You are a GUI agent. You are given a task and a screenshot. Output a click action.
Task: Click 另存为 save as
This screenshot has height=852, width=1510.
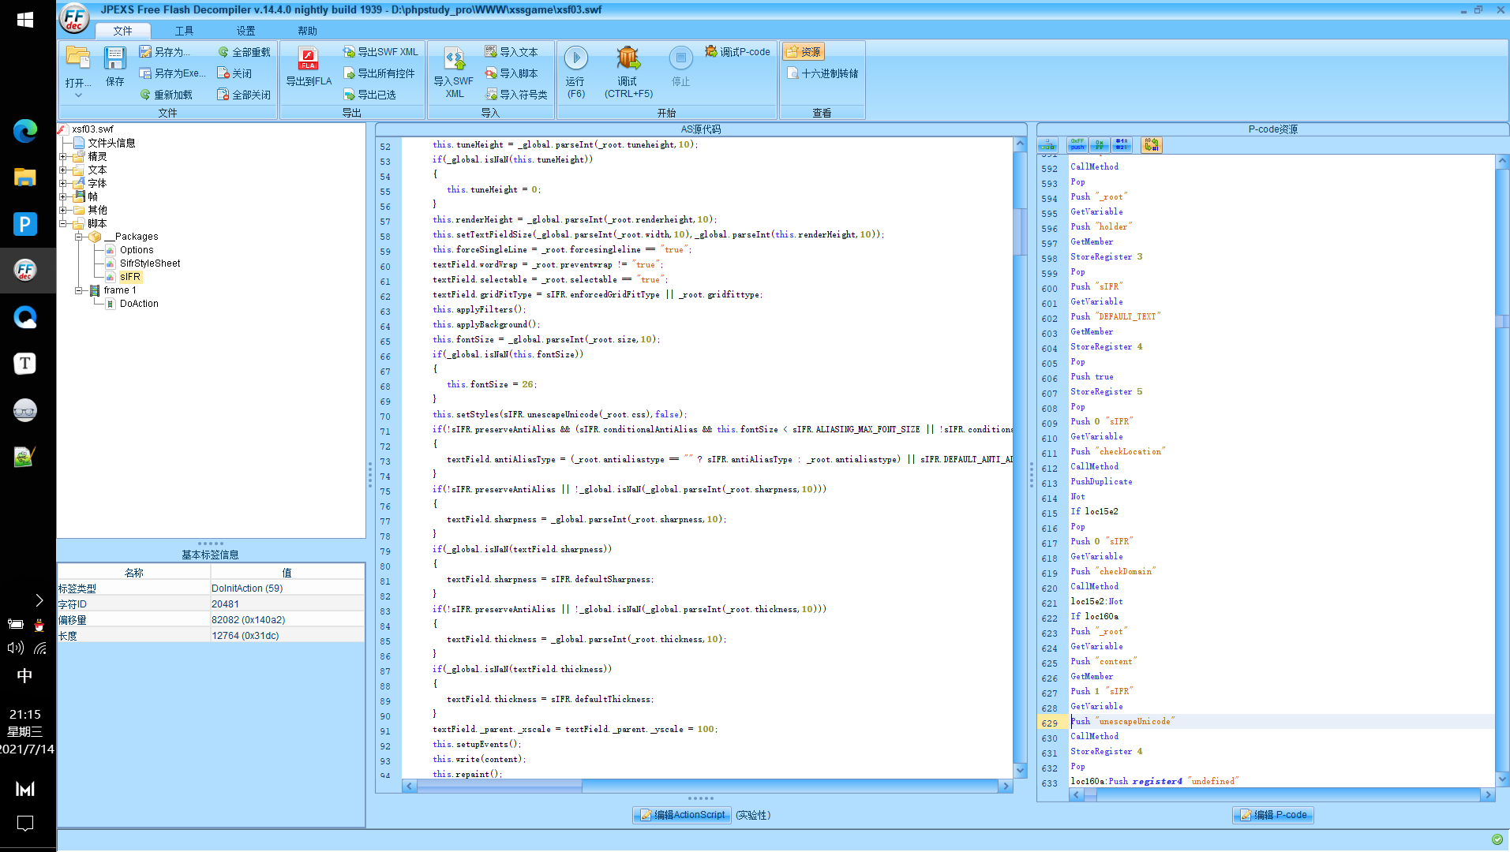coord(164,52)
